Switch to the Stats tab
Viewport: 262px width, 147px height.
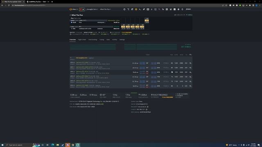[108, 40]
